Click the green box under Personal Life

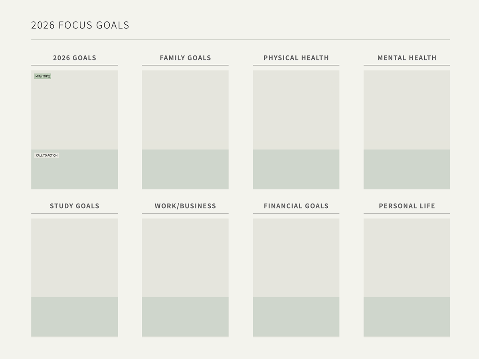[407, 316]
